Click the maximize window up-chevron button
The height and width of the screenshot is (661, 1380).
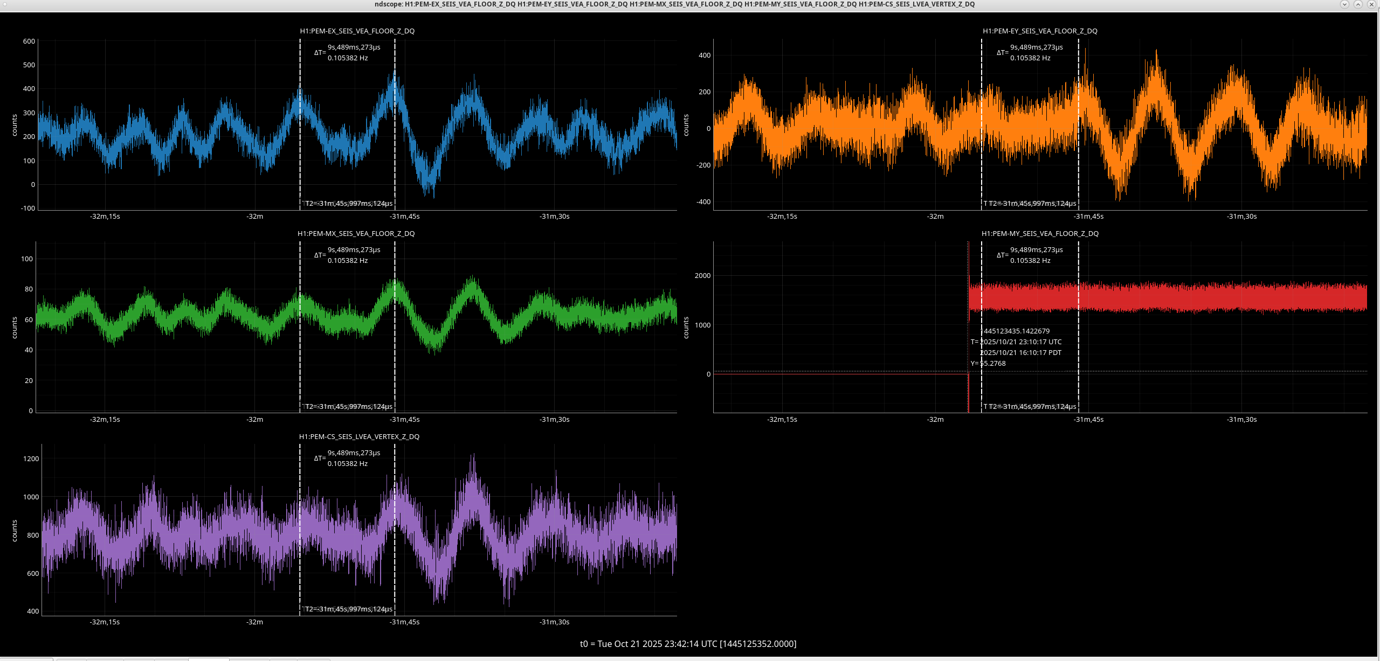(x=1358, y=4)
